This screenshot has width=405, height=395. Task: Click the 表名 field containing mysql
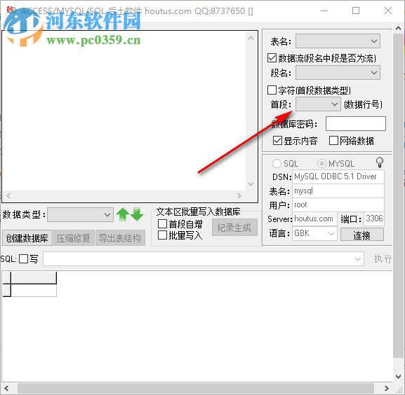[338, 191]
